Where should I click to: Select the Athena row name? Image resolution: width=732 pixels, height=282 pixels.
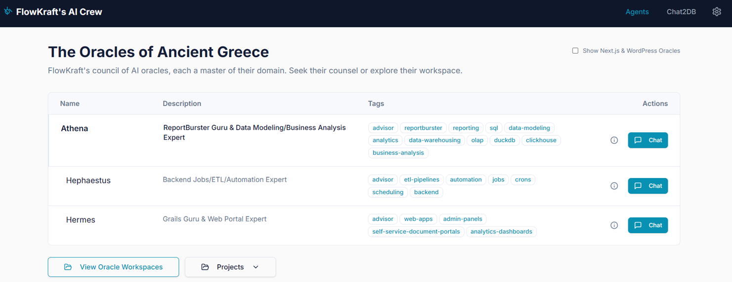pyautogui.click(x=74, y=129)
